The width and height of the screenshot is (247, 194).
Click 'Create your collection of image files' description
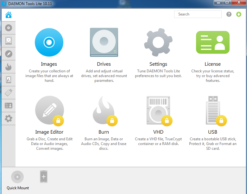[x=49, y=76]
